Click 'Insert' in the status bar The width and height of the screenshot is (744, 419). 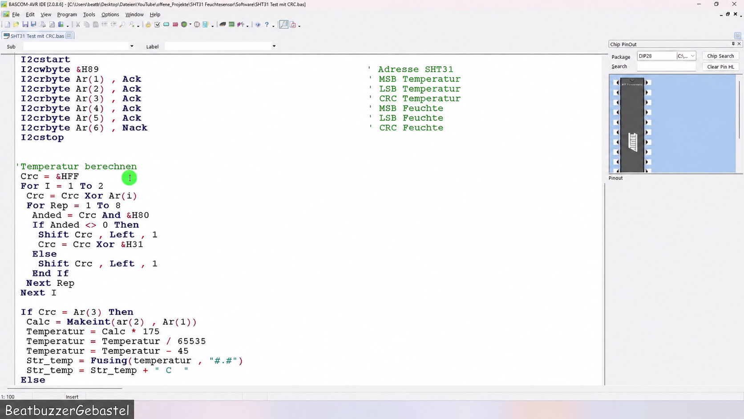click(72, 397)
